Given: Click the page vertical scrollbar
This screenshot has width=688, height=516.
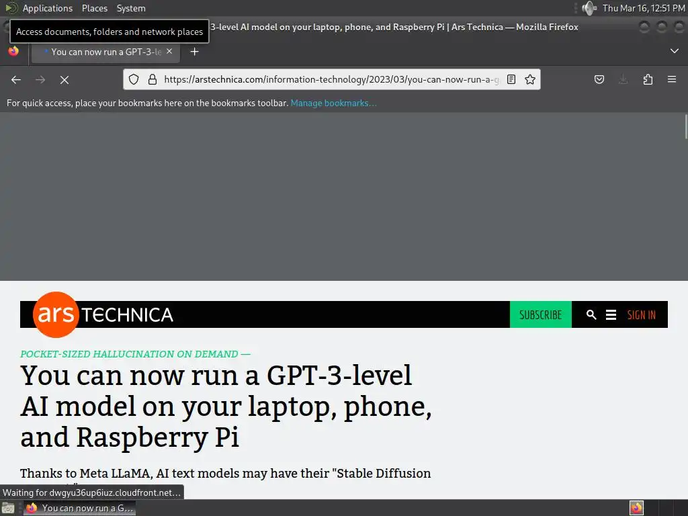Looking at the screenshot, I should coord(685,126).
